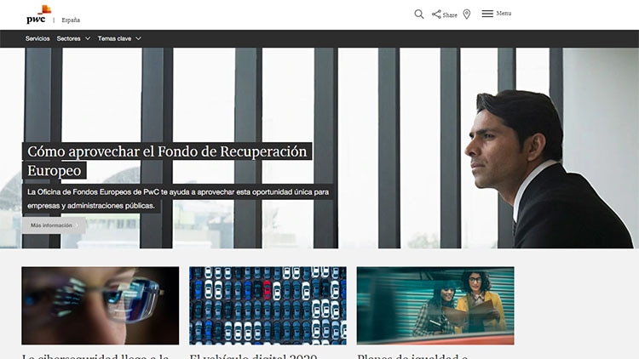
Task: Open the two women with tablet thumbnail
Action: coord(435,305)
